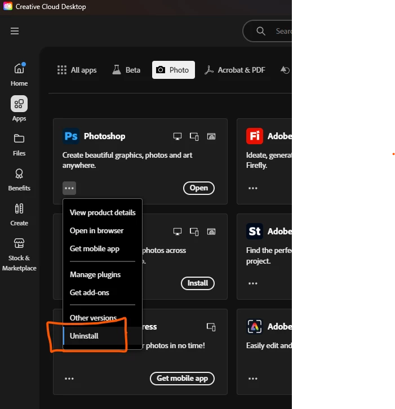The height and width of the screenshot is (409, 395).
Task: Go to Home in the sidebar
Action: point(19,74)
